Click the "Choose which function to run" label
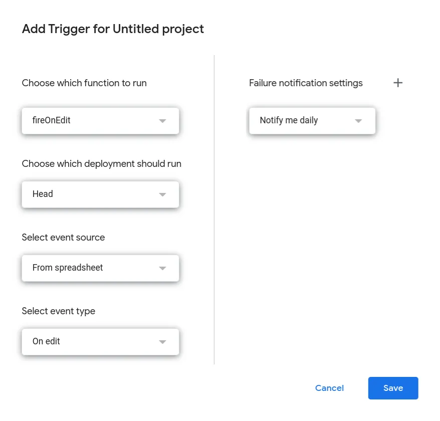This screenshot has width=440, height=421. (84, 83)
